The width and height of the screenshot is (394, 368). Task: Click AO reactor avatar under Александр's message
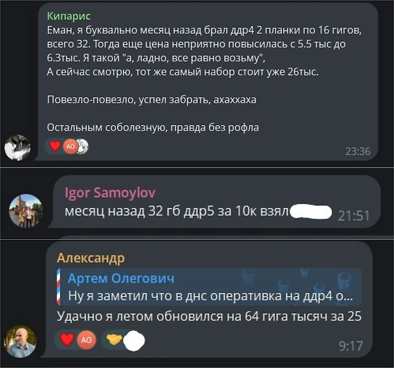point(86,340)
